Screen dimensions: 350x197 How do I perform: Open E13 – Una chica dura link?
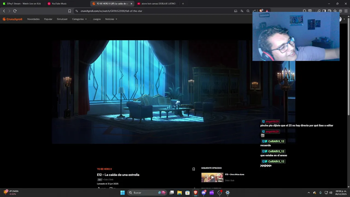coord(235,174)
